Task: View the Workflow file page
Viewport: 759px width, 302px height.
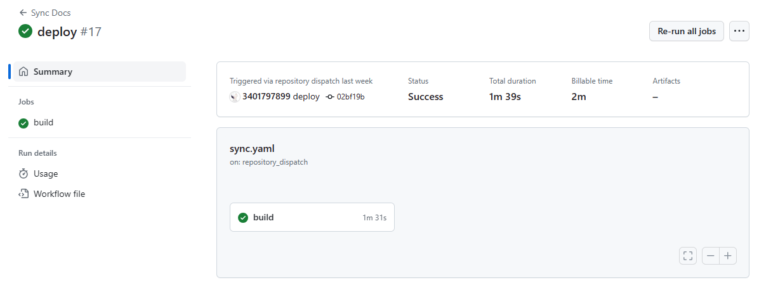Action: 59,194
